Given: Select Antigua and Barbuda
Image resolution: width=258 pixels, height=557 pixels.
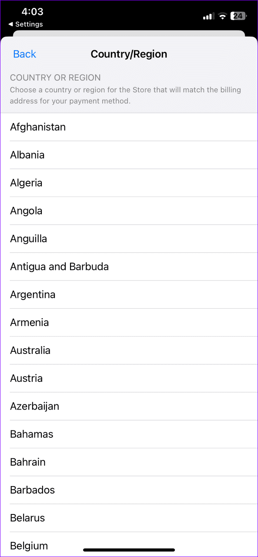Looking at the screenshot, I should [59, 267].
